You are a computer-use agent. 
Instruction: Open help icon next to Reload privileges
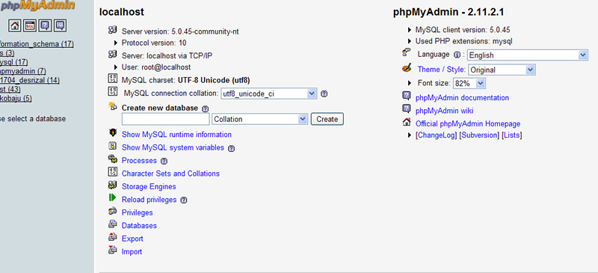coord(183,200)
